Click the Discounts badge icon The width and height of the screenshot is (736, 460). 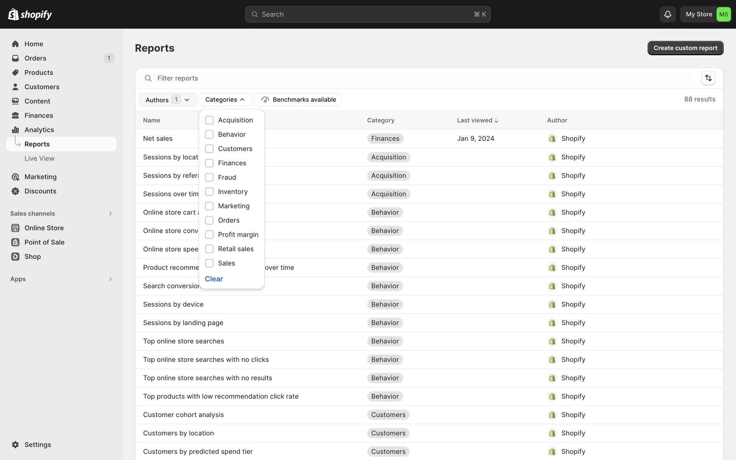(x=15, y=191)
